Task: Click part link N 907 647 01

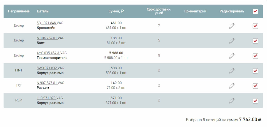Action: click(47, 83)
